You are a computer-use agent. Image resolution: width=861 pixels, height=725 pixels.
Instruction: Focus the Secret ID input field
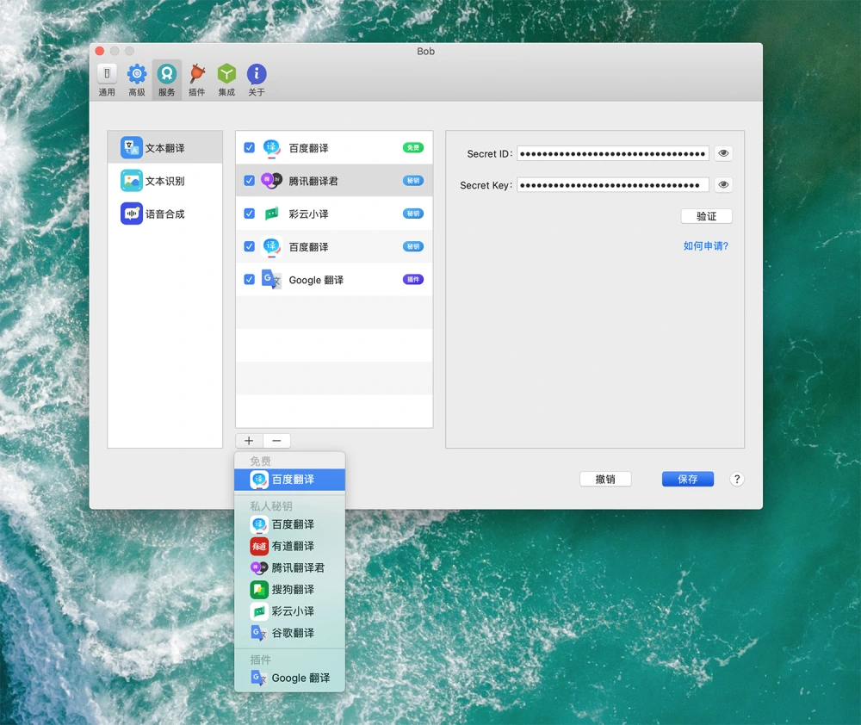coord(613,153)
